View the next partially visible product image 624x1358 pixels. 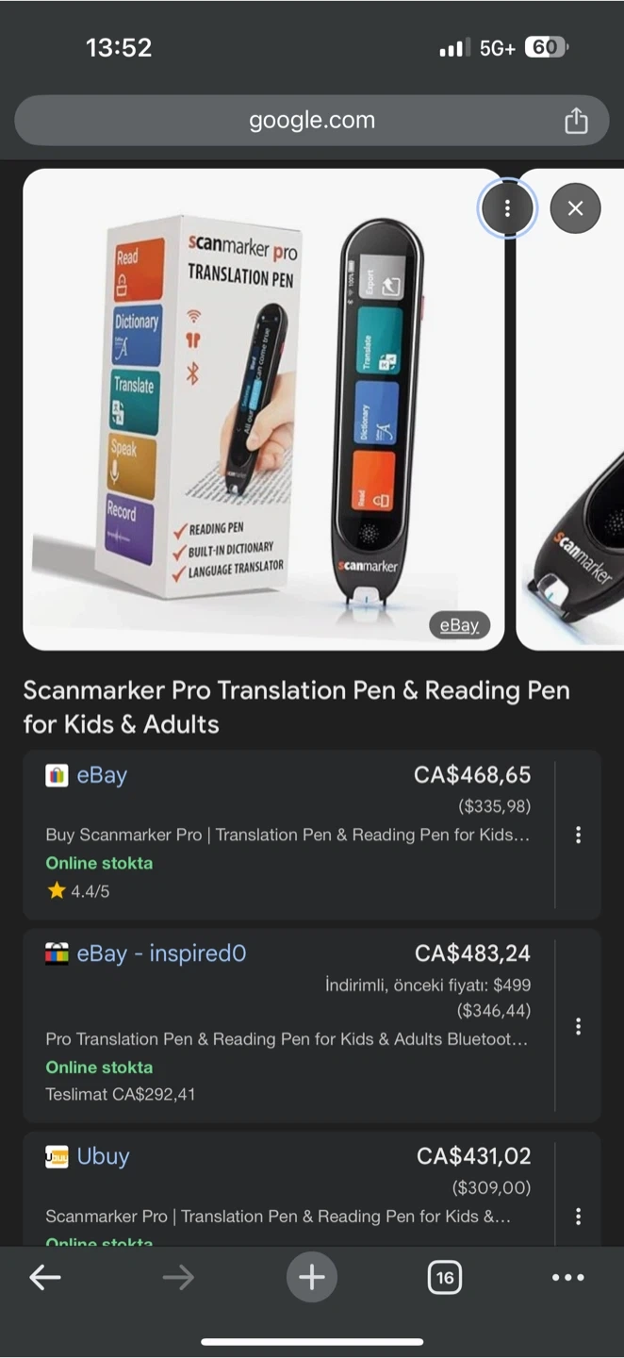[571, 409]
